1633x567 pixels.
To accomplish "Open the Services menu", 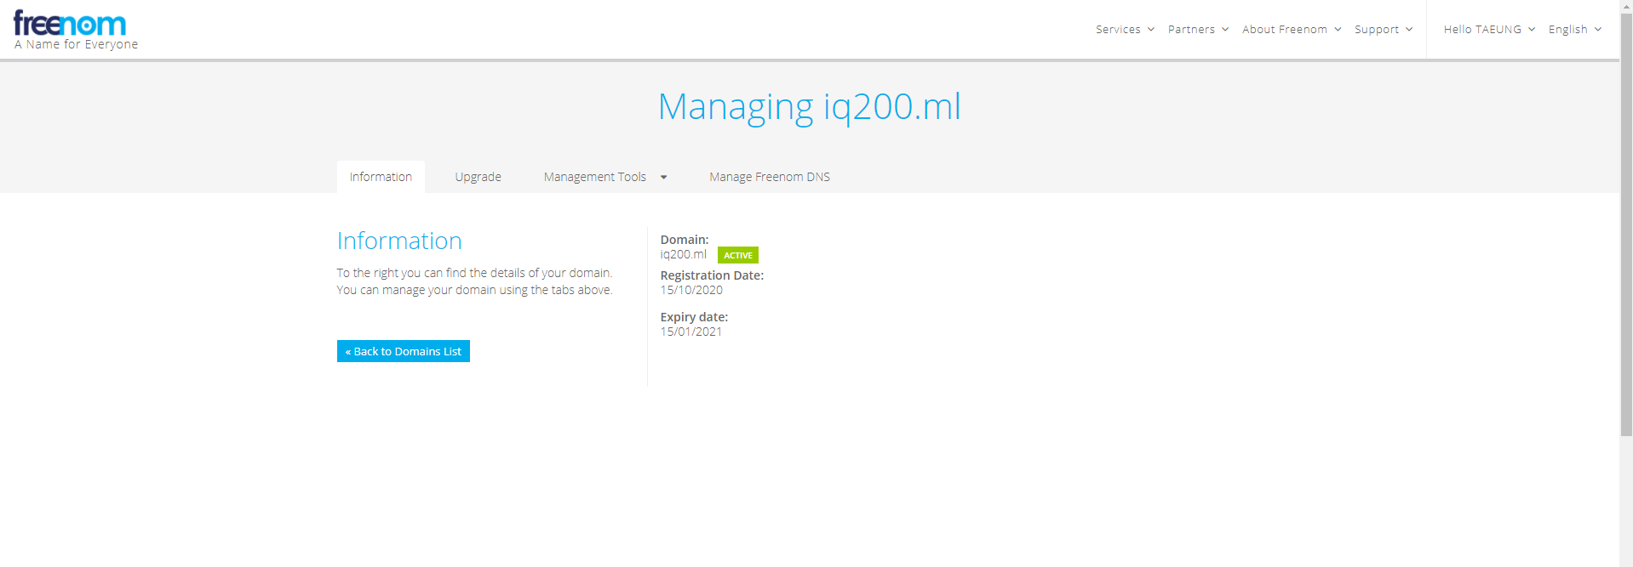I will 1125,29.
